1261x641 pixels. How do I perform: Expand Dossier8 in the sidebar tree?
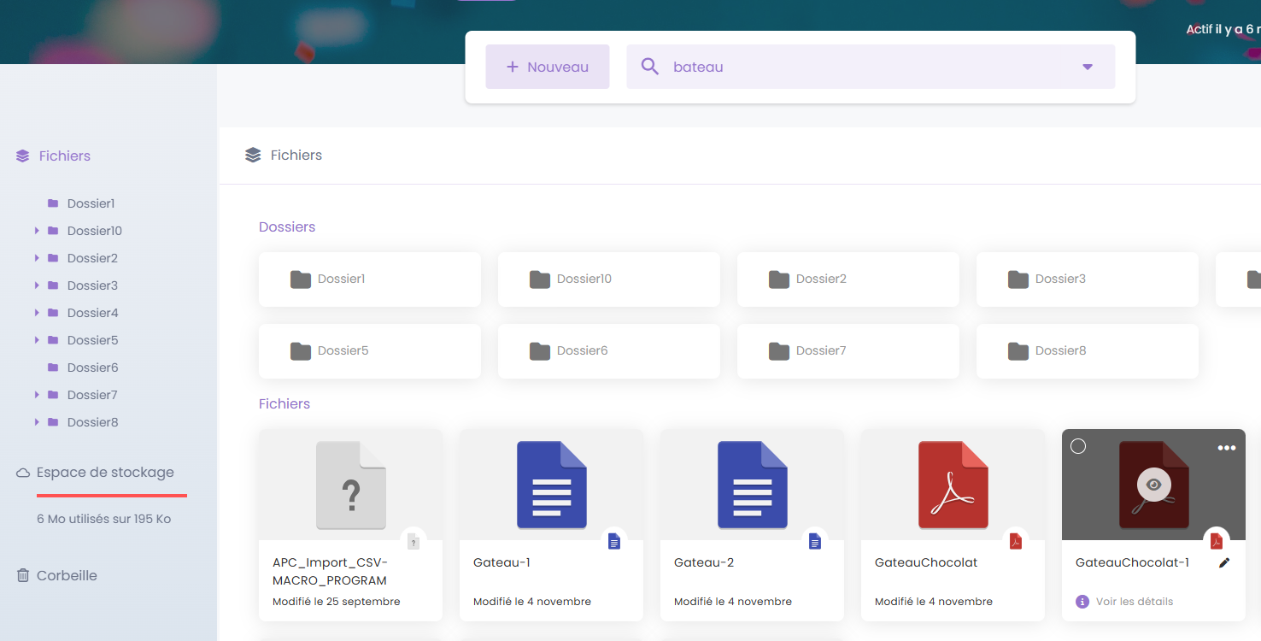37,422
